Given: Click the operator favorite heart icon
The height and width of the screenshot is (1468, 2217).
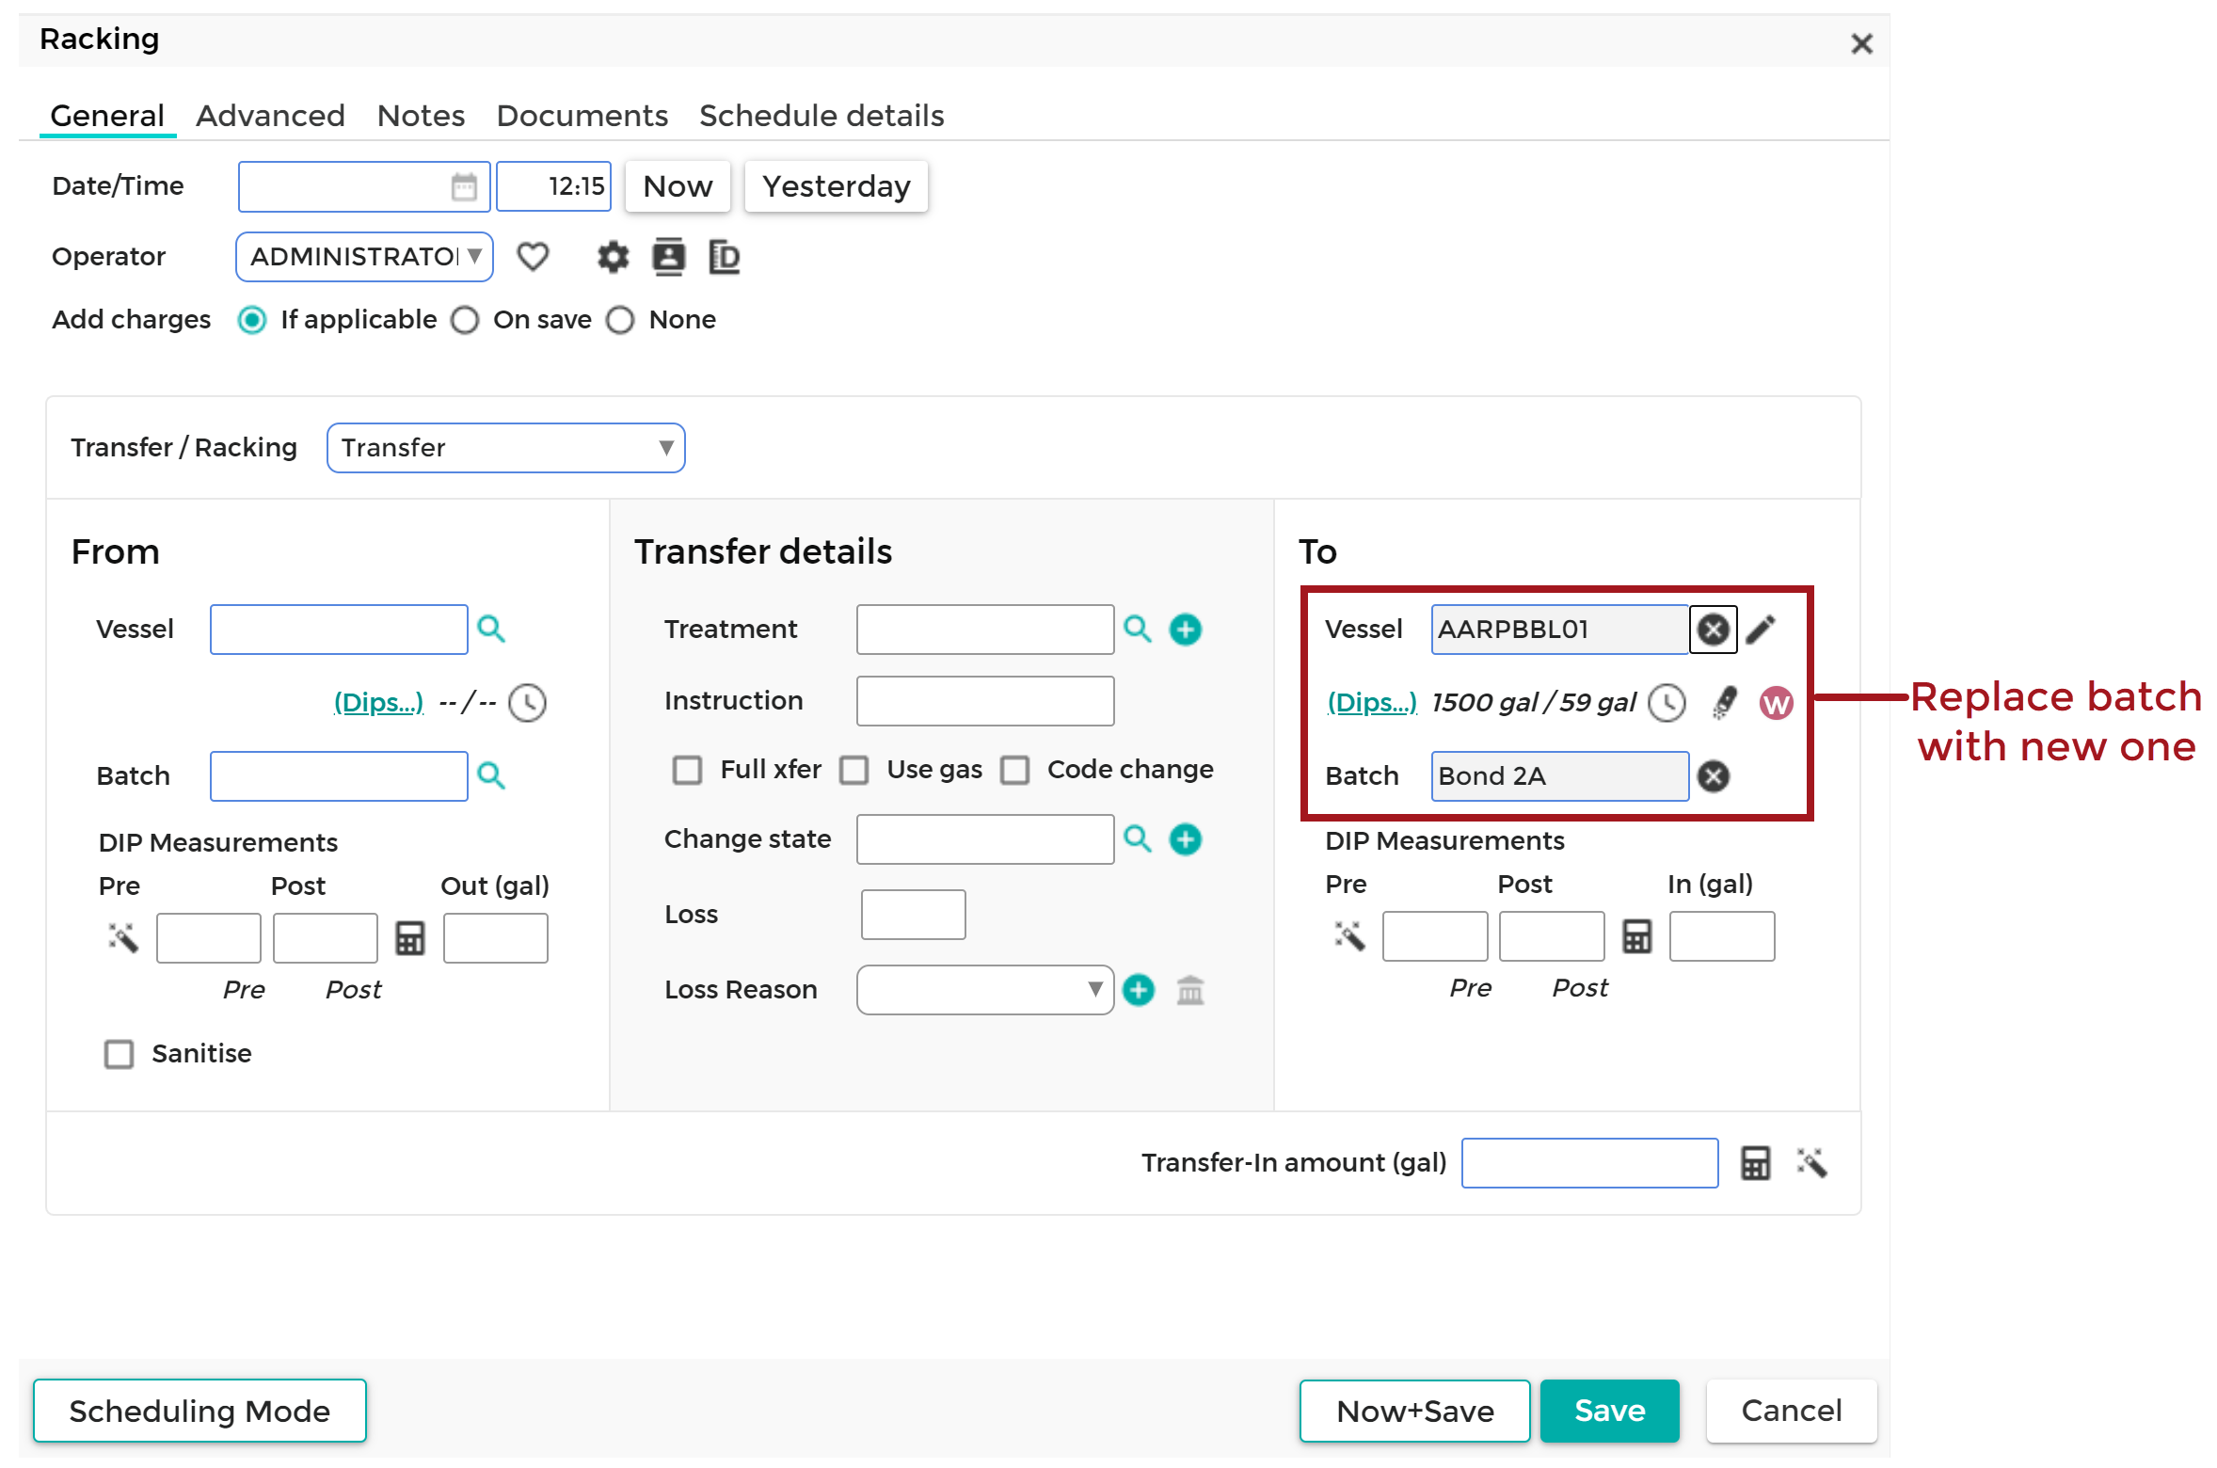Looking at the screenshot, I should (533, 256).
